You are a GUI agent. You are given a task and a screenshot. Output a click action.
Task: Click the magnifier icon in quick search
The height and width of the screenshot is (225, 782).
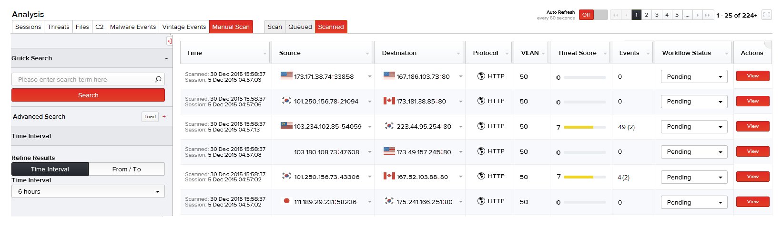pos(158,79)
